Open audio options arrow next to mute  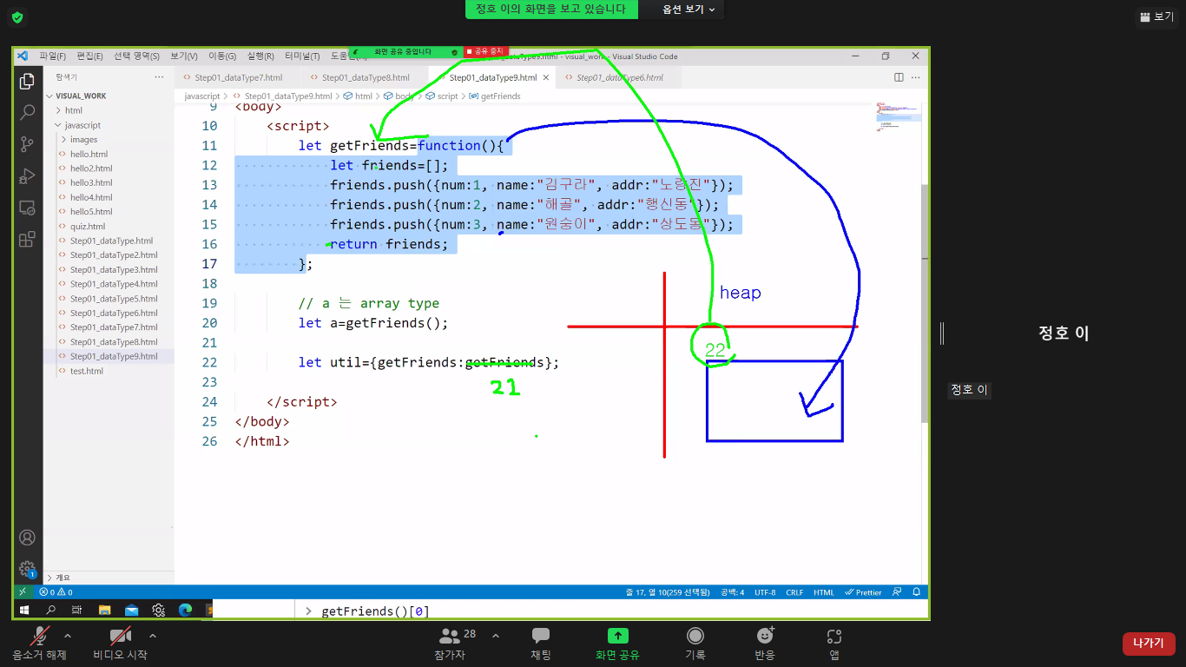68,635
